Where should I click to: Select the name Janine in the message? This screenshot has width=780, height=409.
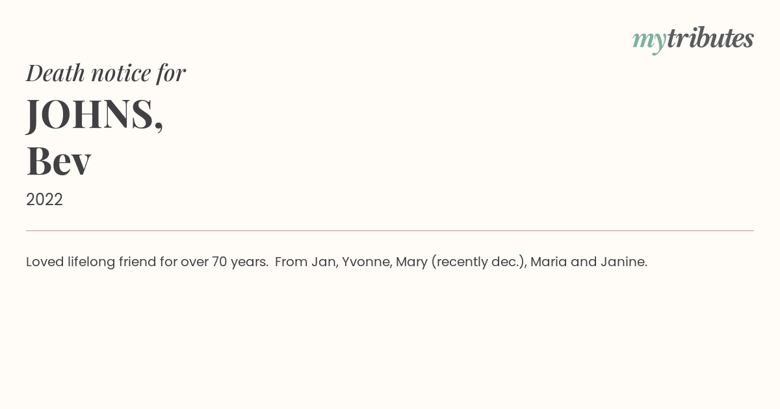pyautogui.click(x=623, y=262)
